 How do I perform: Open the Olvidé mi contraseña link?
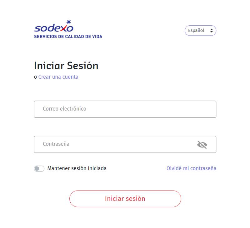click(191, 168)
